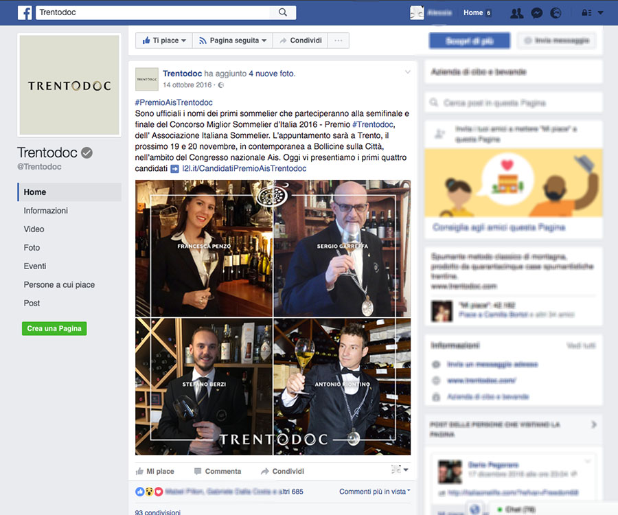Click Consiglia agli amici questa Pagina link

499,227
